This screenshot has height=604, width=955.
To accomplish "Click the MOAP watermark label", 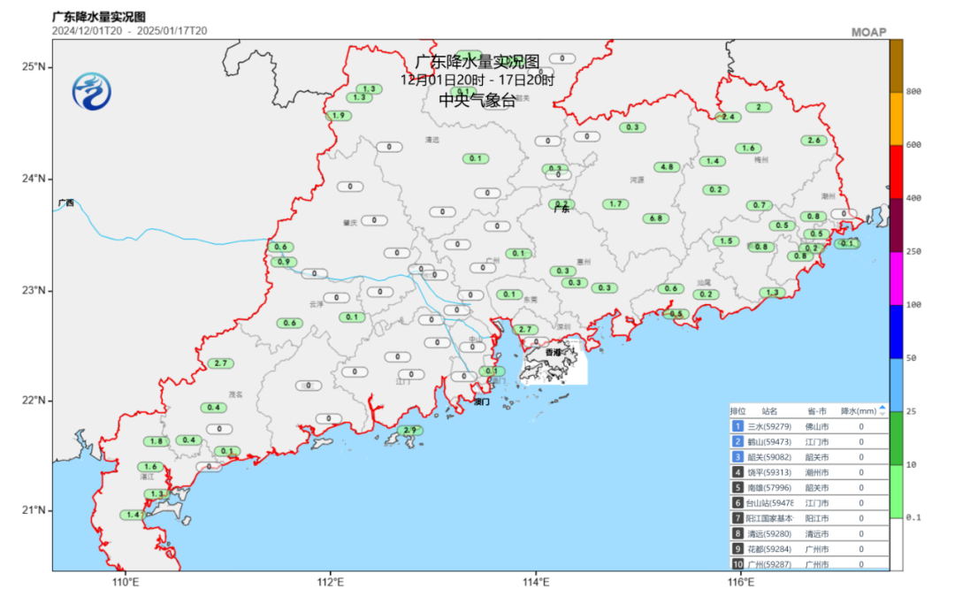I will (867, 32).
